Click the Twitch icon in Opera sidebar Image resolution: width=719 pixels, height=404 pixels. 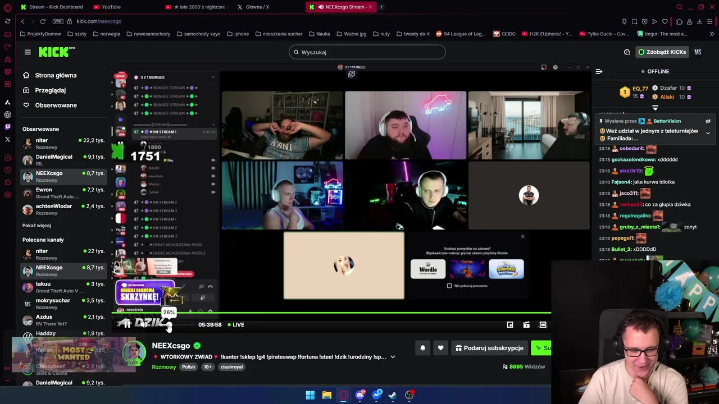[7, 127]
